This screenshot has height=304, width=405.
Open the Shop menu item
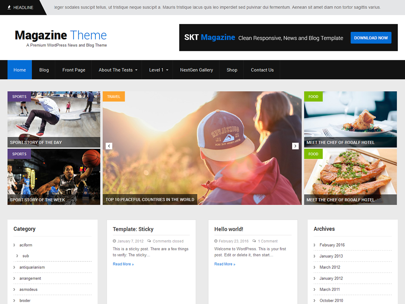click(x=232, y=70)
